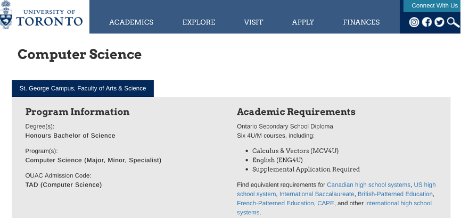Open the British-Patterned Education link
Screen dimensions: 461x218
coord(395,194)
